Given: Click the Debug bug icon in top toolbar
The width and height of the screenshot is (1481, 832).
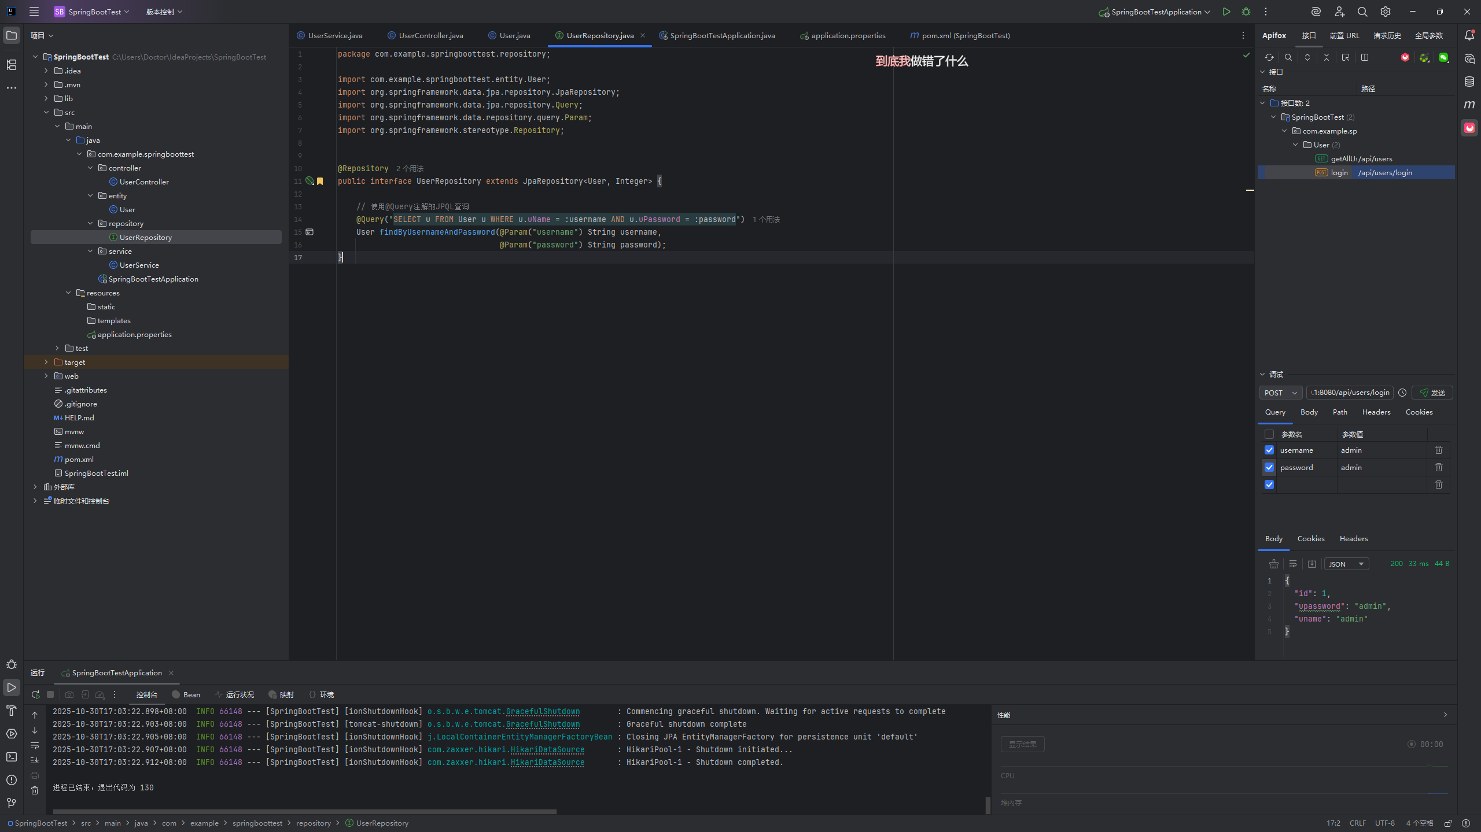Looking at the screenshot, I should click(1246, 12).
